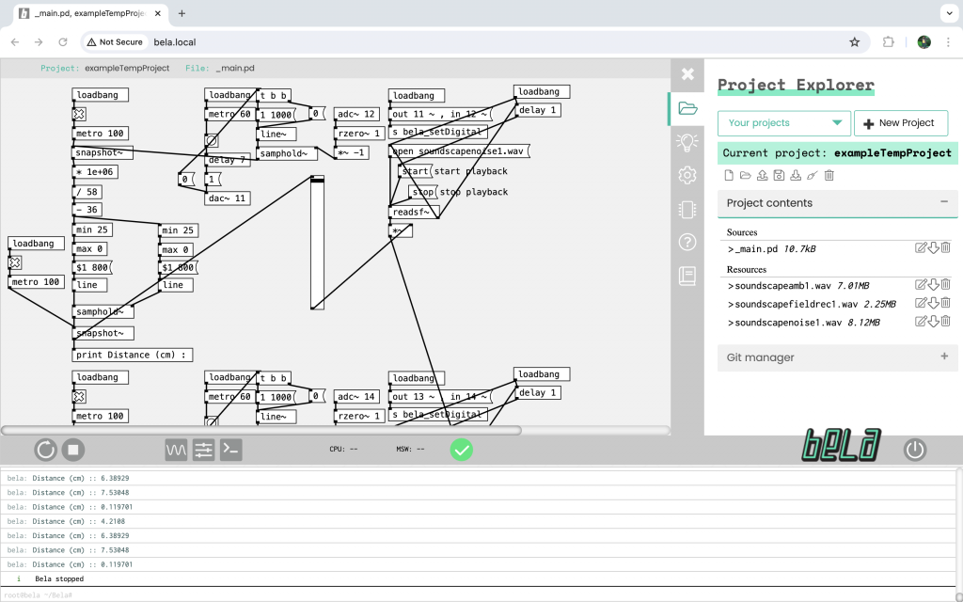Build and run the project
Image resolution: width=963 pixels, height=602 pixels.
[45, 451]
